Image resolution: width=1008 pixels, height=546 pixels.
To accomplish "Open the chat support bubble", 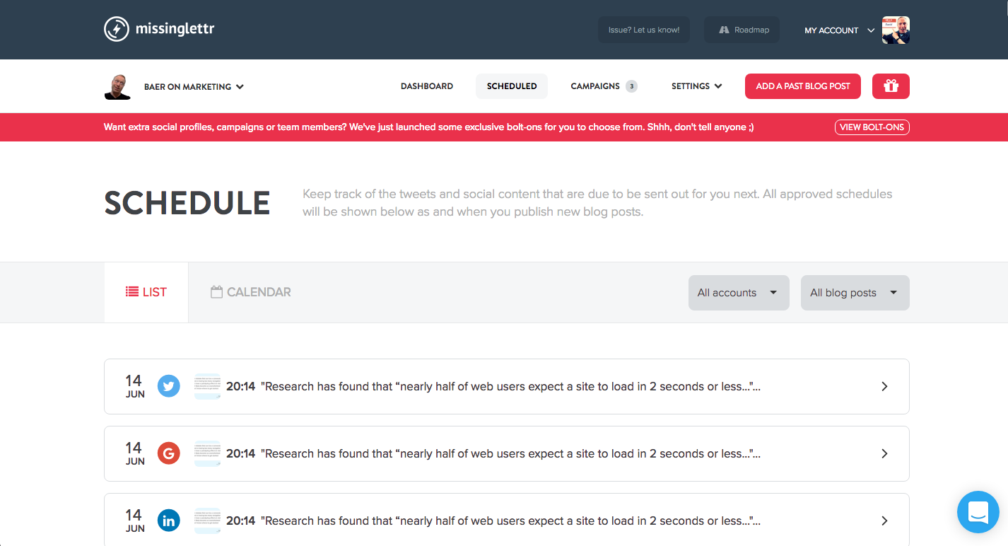I will [x=978, y=511].
